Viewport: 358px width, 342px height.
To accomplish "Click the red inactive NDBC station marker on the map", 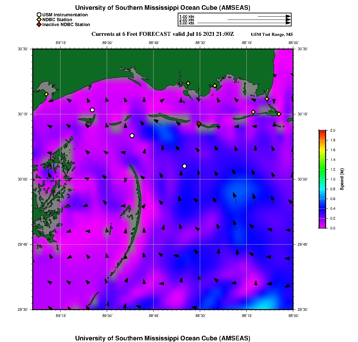I will tap(199, 123).
